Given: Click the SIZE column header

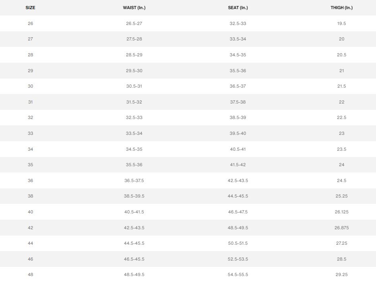Looking at the screenshot, I should coord(30,8).
